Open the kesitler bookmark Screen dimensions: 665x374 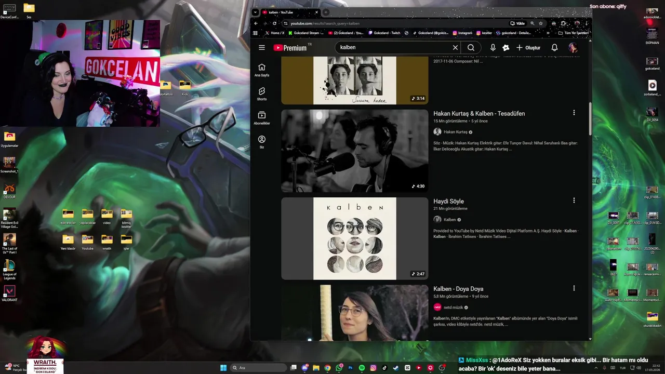point(484,33)
